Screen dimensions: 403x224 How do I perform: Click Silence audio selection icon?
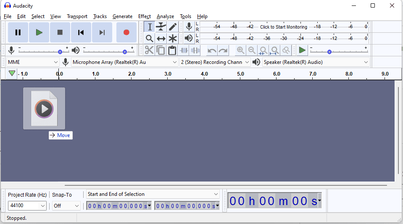point(195,50)
